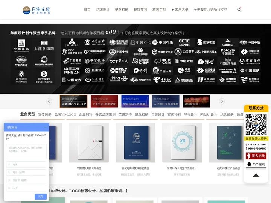The width and height of the screenshot is (271, 203).
Task: Click the 中国移动 China Mobile logo
Action: [21, 77]
